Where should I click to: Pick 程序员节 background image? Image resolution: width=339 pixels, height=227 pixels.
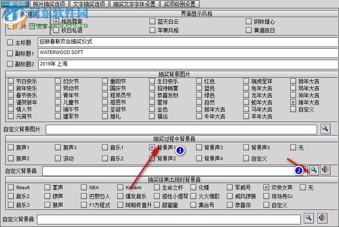click(105, 95)
